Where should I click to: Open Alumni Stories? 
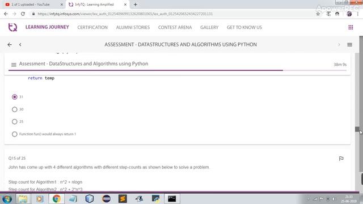coord(133,27)
